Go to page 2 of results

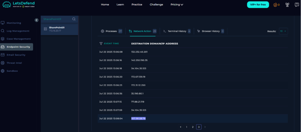[192, 127]
